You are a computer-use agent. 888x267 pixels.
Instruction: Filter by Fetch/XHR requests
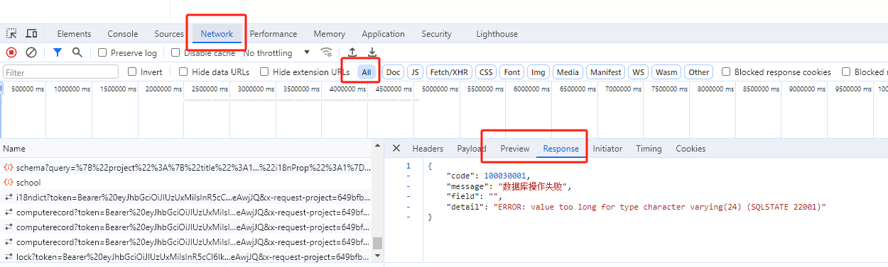point(449,72)
